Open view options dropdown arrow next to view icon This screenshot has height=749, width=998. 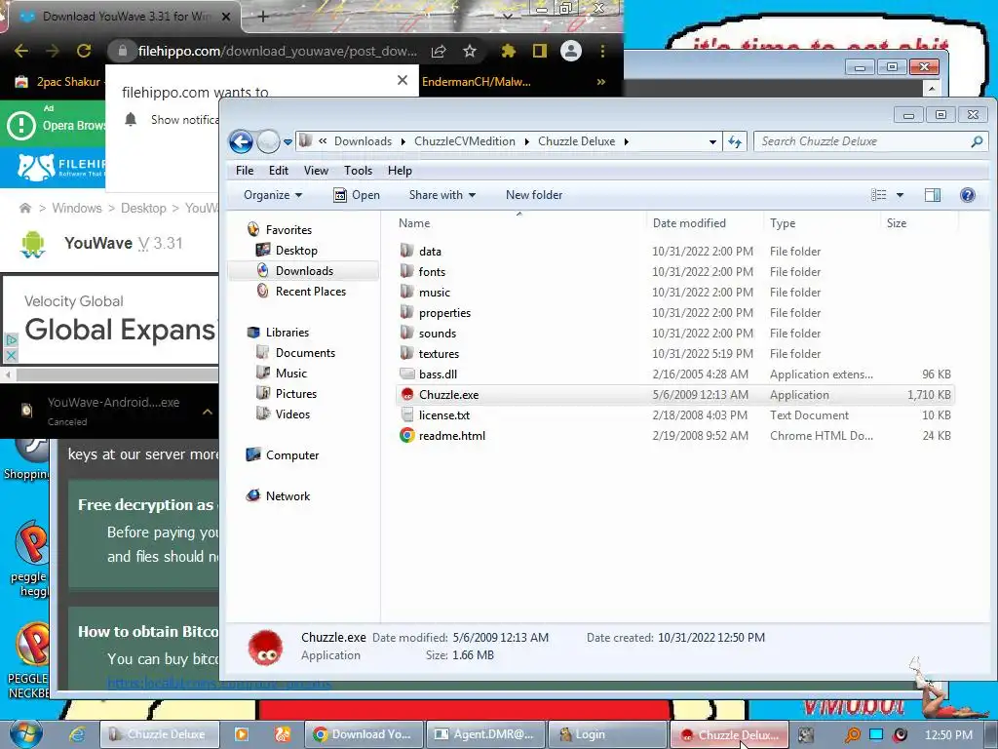900,195
